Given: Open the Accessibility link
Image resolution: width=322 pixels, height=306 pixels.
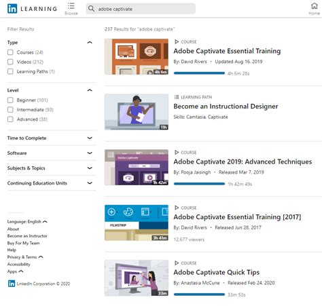Looking at the screenshot, I should point(18,264).
